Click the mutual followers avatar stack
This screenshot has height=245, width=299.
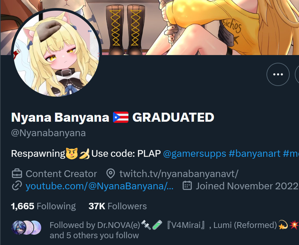pyautogui.click(x=26, y=227)
